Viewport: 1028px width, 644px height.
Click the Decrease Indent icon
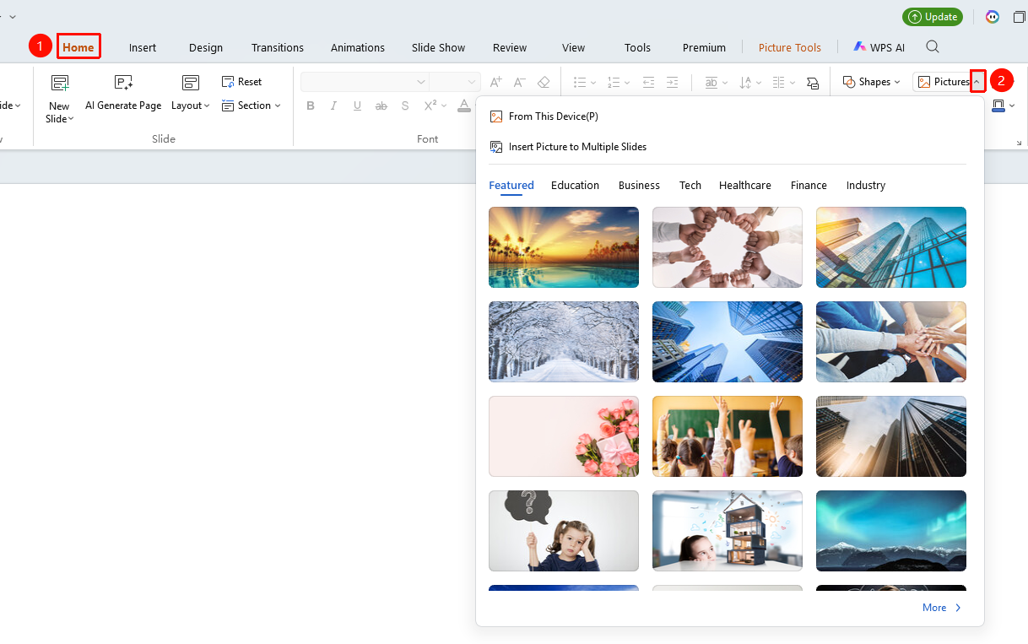click(x=648, y=82)
